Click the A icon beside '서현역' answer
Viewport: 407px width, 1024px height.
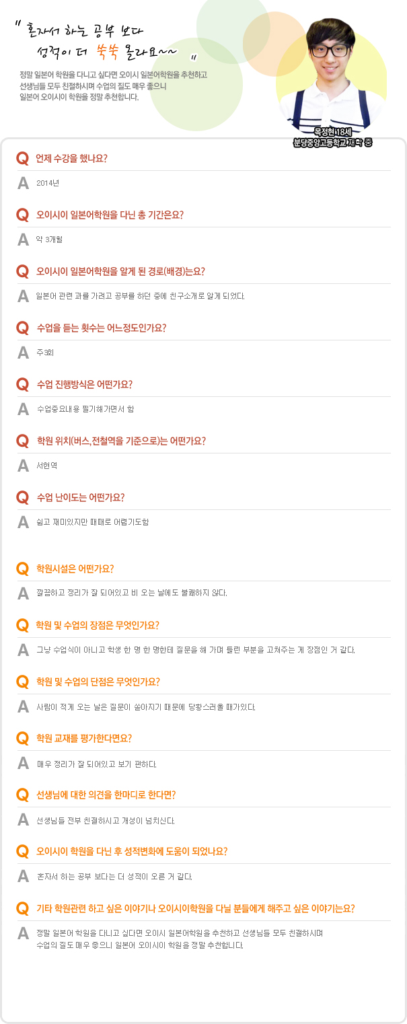coord(23,465)
